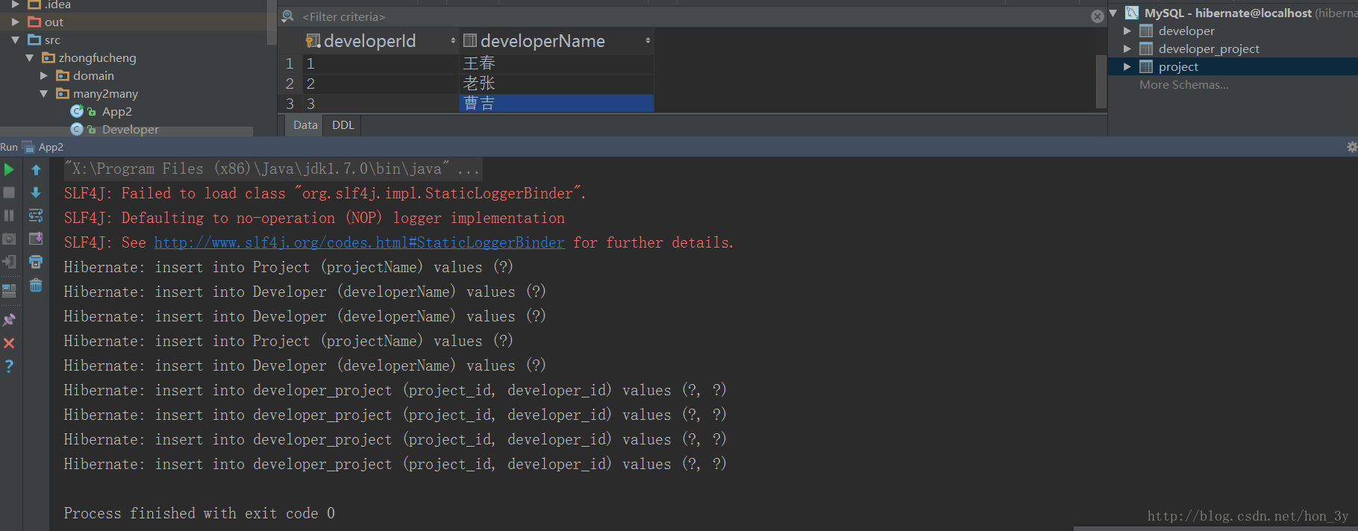Click the filter search magnifier icon

click(x=288, y=16)
